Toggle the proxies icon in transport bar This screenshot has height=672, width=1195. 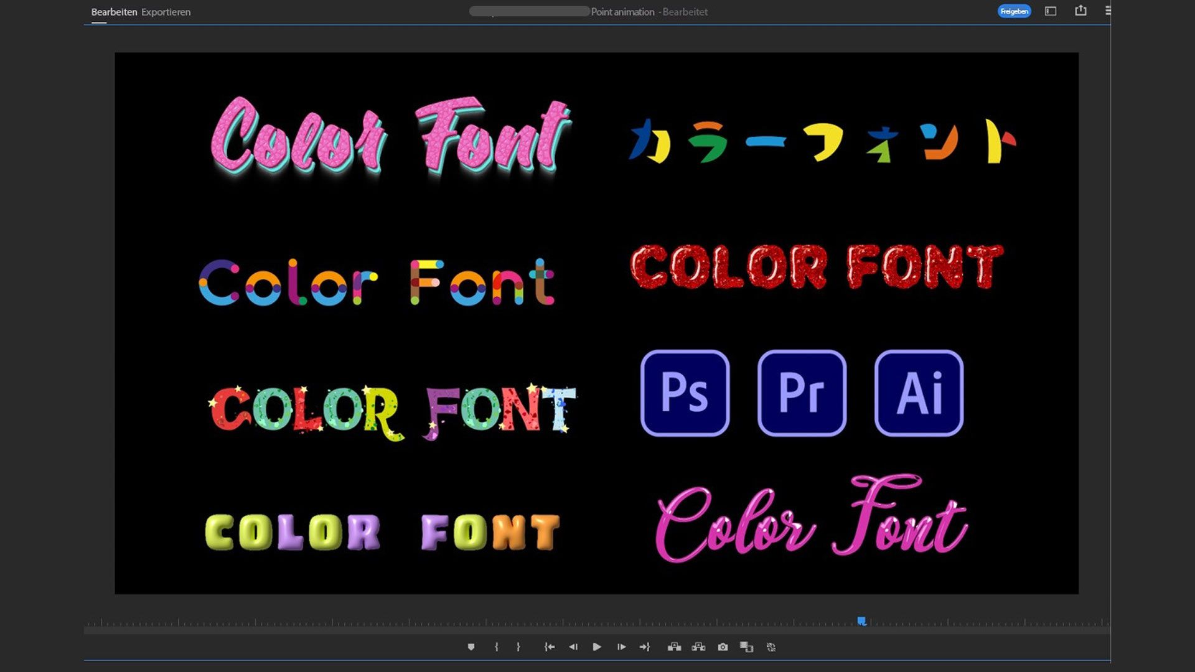(x=771, y=647)
